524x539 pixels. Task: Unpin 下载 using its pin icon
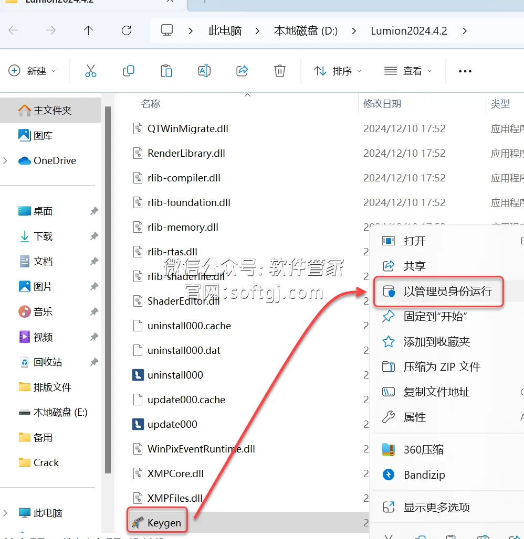point(94,236)
